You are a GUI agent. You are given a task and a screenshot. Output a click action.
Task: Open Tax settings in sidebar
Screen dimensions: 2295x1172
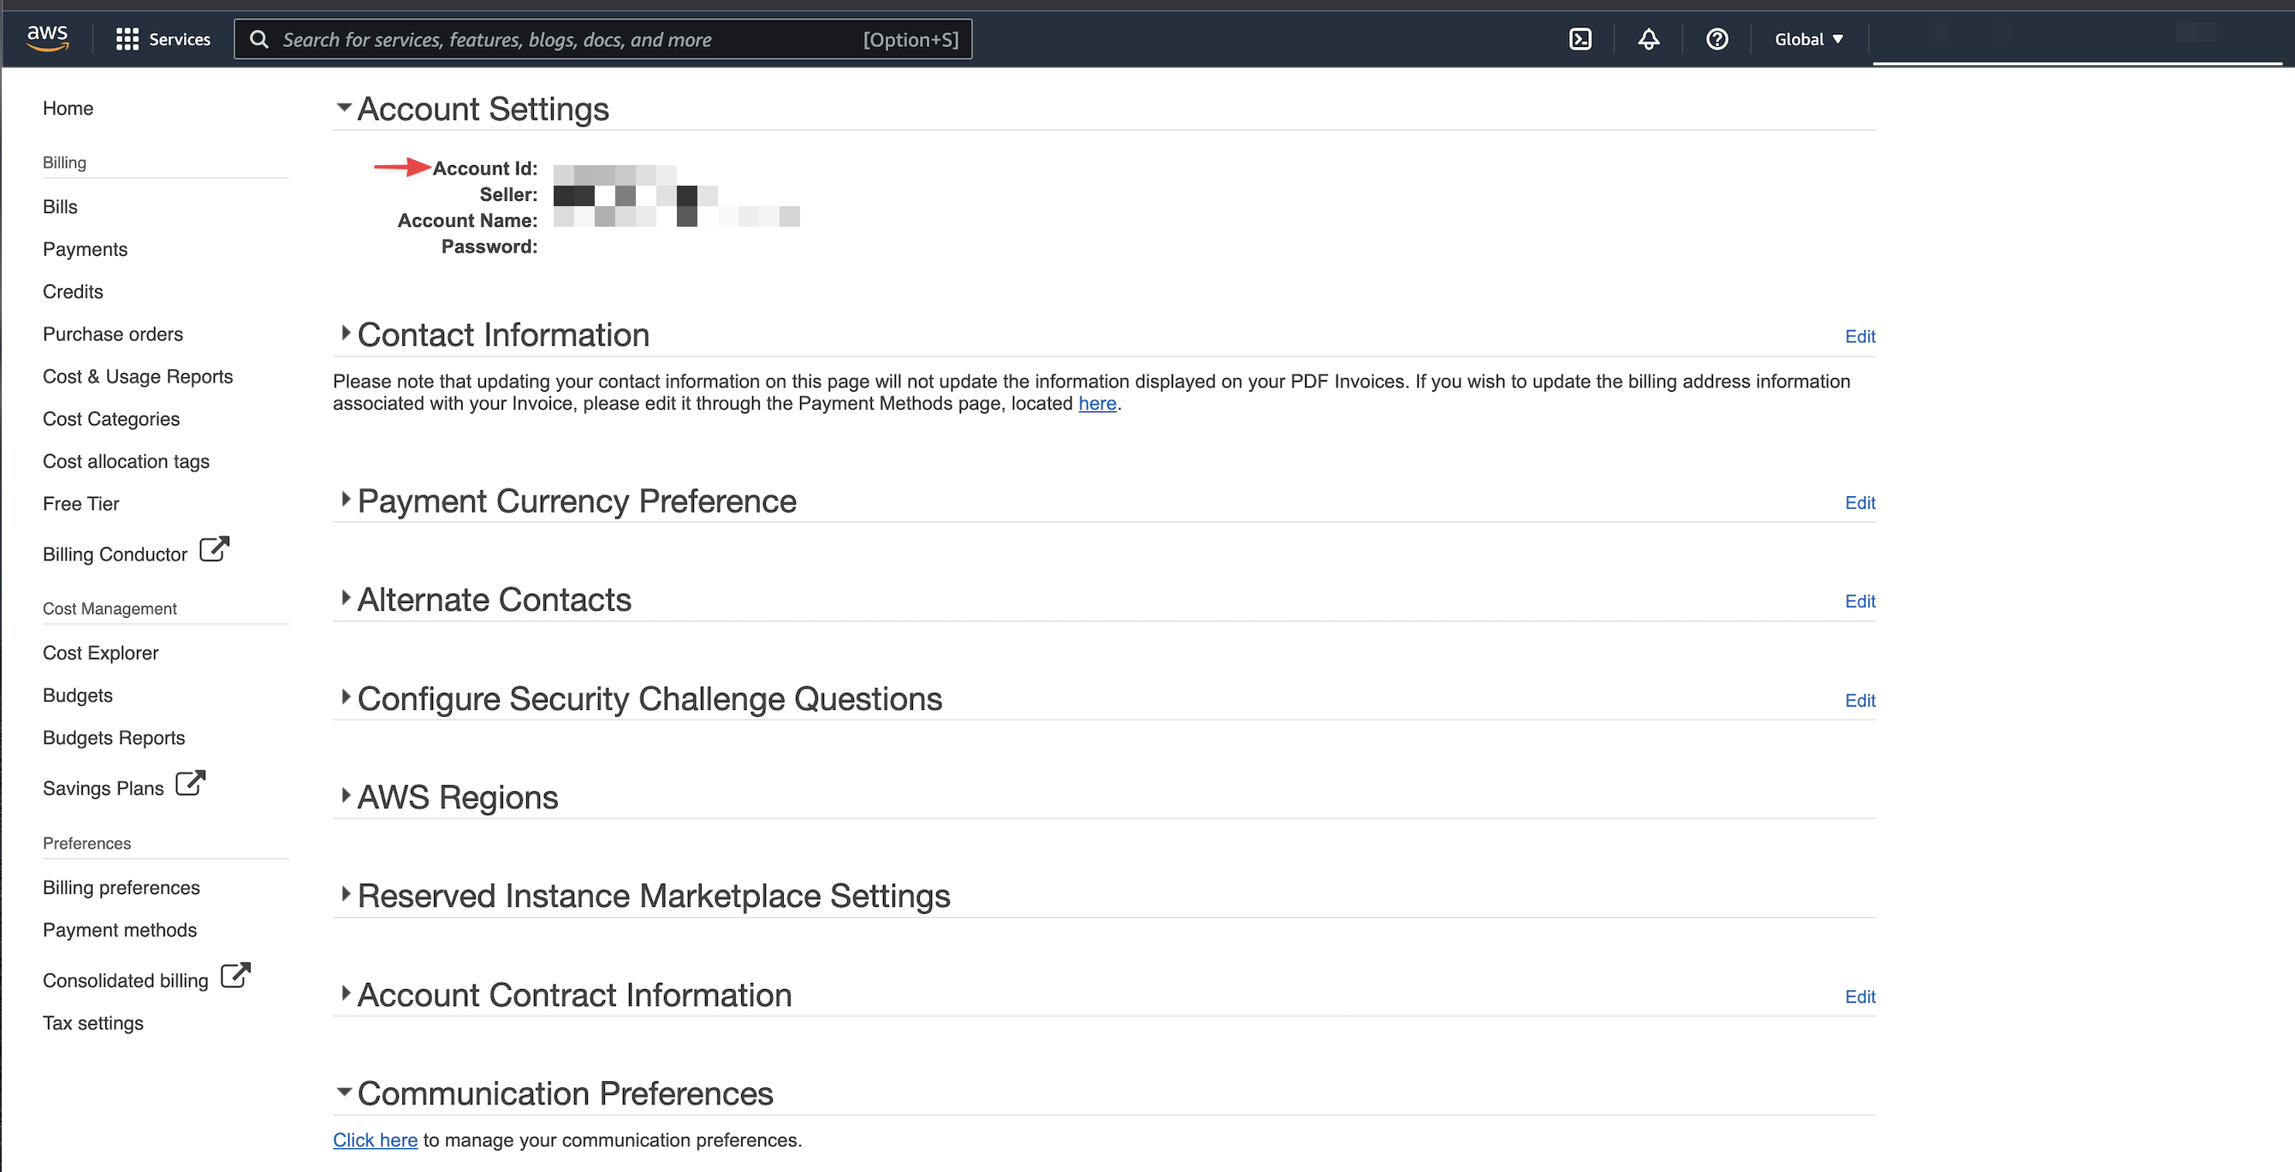coord(92,1023)
